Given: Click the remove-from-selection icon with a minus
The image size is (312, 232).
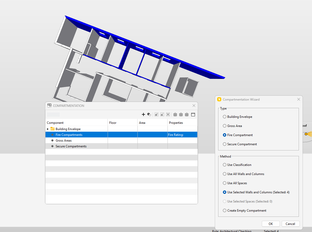Looking at the screenshot, I should coord(162,114).
